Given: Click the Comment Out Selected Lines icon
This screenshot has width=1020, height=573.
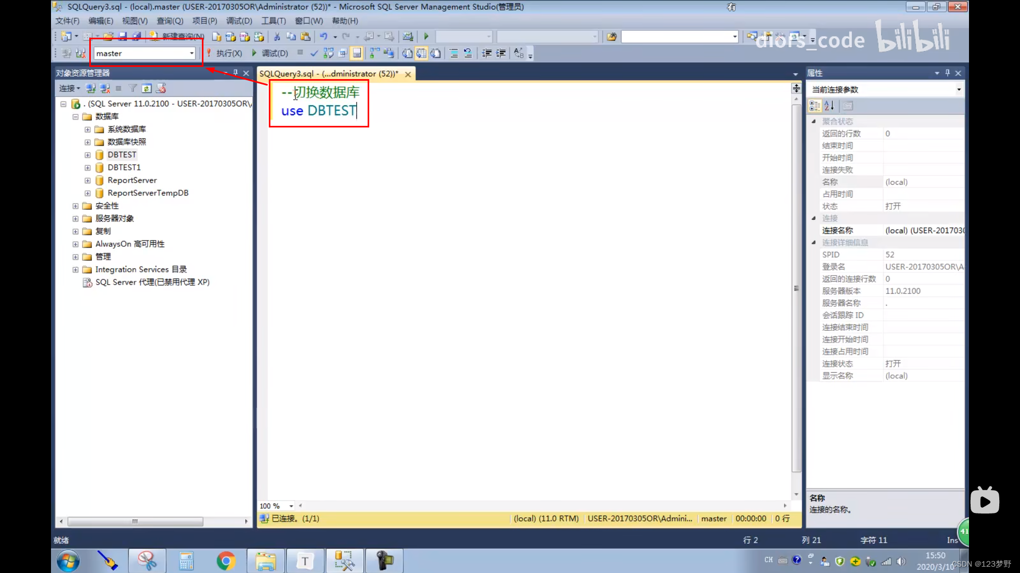Looking at the screenshot, I should 454,53.
